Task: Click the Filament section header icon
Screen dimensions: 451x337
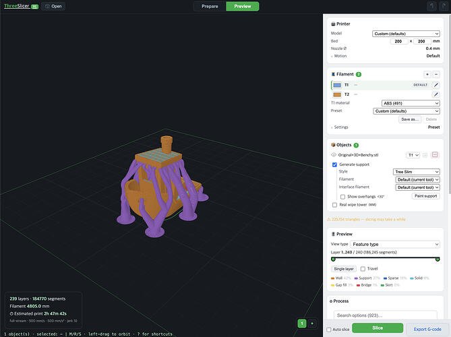Action: [x=333, y=74]
